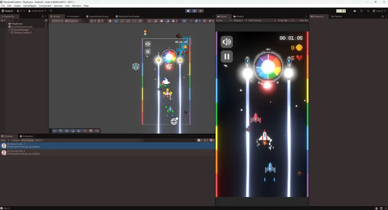Image resolution: width=388 pixels, height=210 pixels.
Task: Open the Display 1 dropdown
Action: 240,20
